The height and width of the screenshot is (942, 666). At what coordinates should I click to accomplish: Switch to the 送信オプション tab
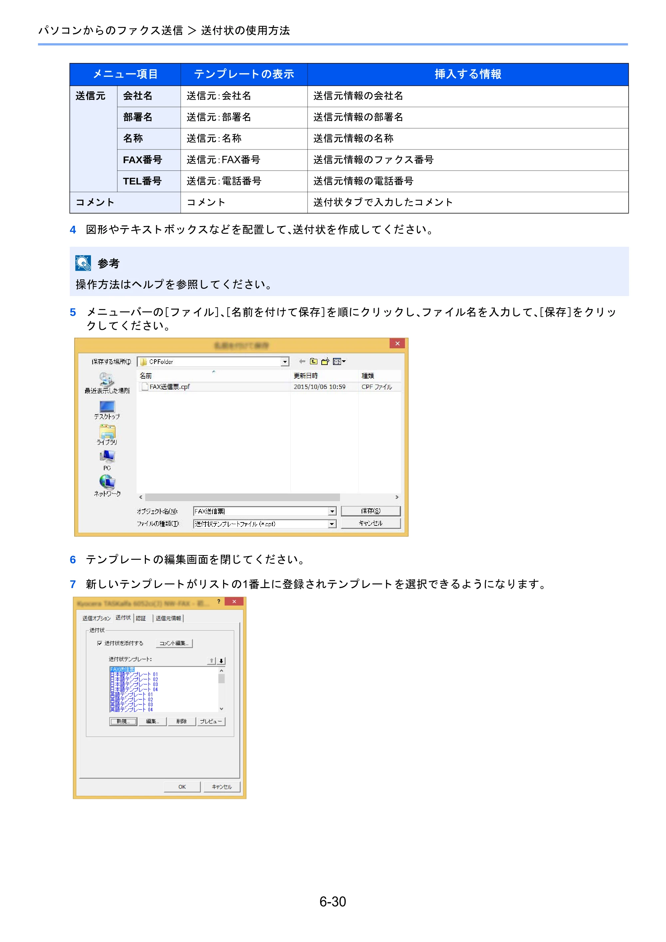click(x=96, y=618)
